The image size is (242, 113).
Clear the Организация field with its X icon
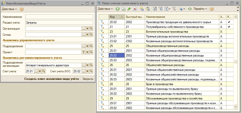tap(88, 29)
